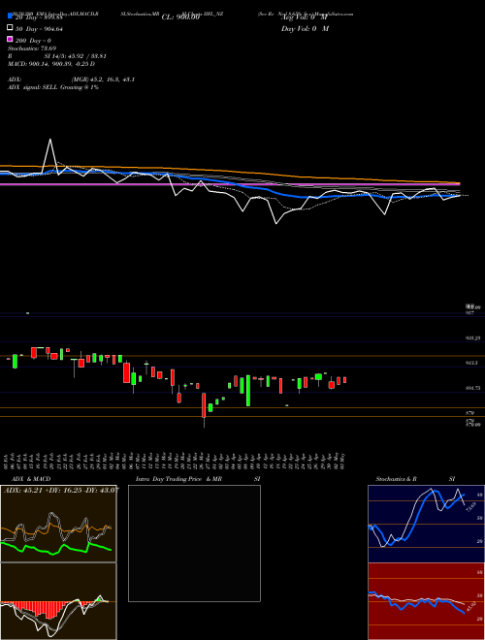
Task: Click the 'Day Vol: 0 M' text
Action: [x=305, y=29]
